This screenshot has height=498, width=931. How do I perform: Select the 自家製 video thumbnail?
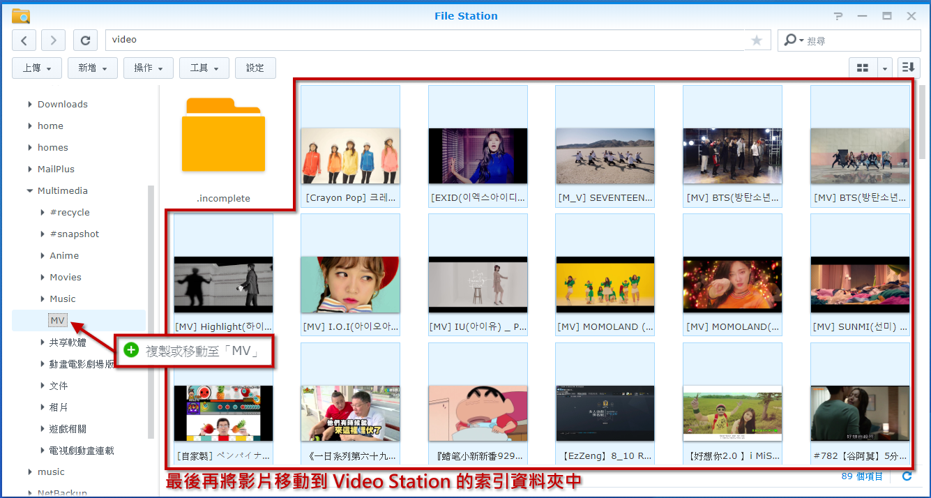[223, 413]
